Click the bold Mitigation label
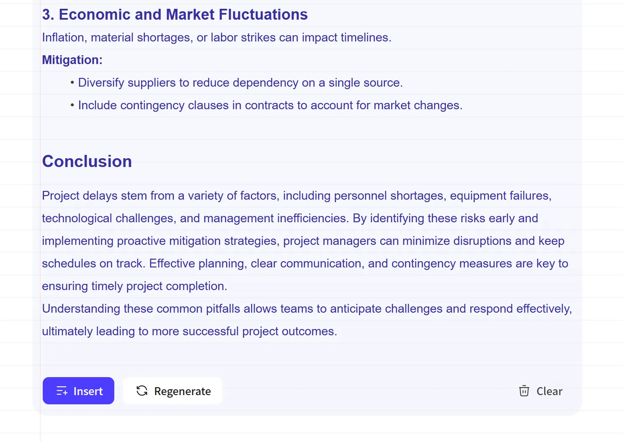 pos(72,60)
